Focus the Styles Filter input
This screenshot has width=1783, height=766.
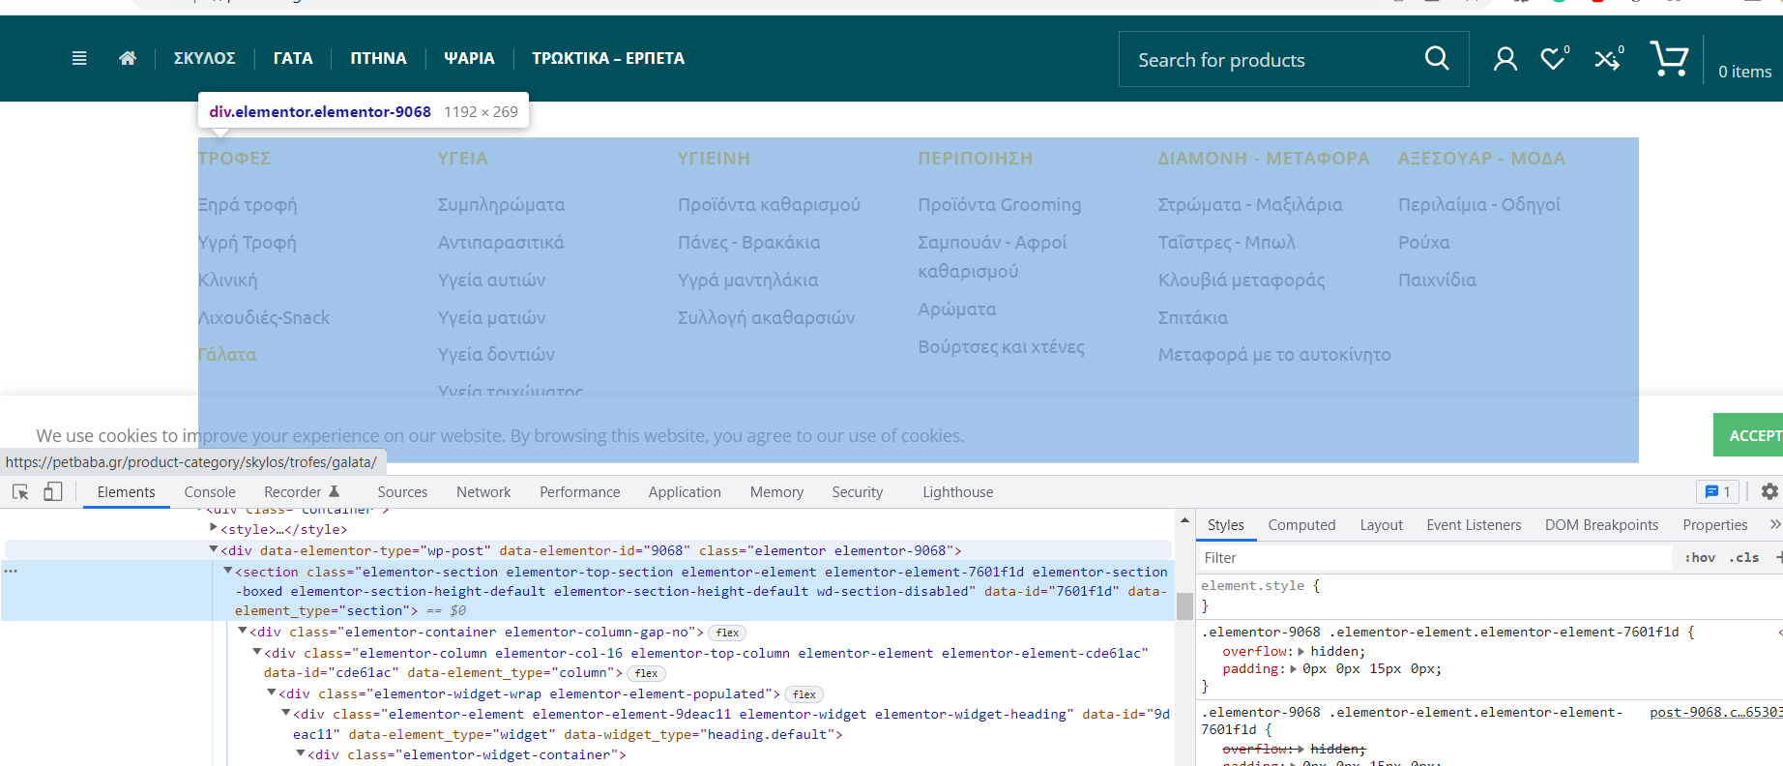point(1435,557)
